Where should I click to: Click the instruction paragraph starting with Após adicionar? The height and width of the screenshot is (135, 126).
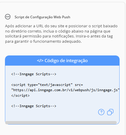coord(61,34)
